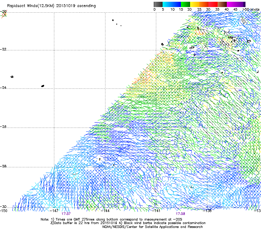Pick the brown 35–40 knots legend segment

(222, 4)
